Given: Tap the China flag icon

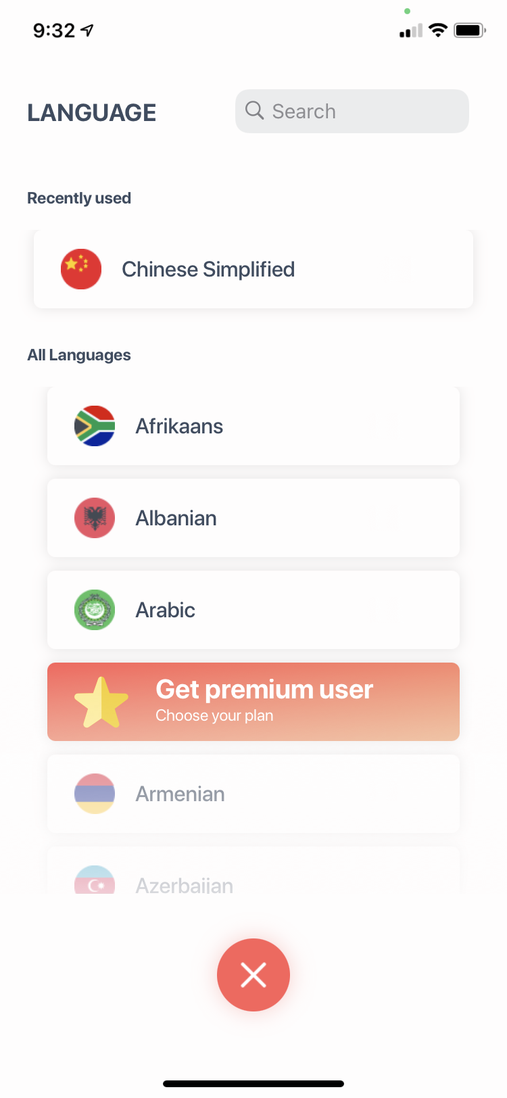Looking at the screenshot, I should (x=81, y=269).
